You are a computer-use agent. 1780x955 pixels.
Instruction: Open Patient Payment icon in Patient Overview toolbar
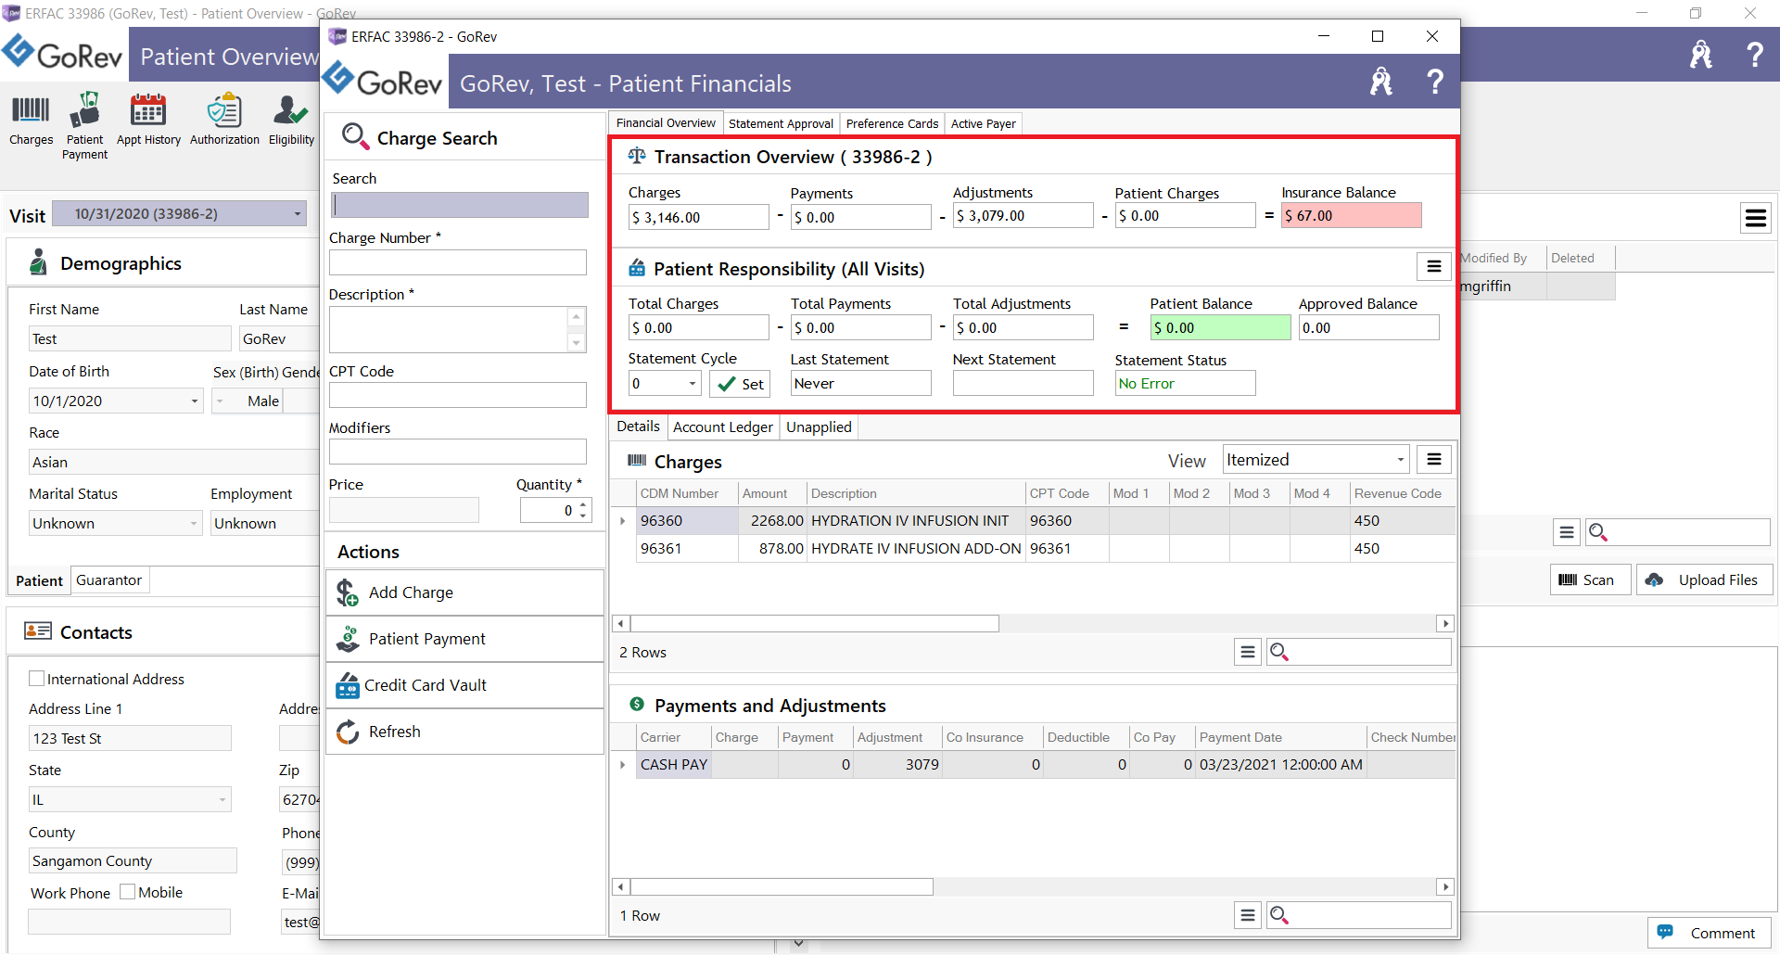tap(84, 110)
